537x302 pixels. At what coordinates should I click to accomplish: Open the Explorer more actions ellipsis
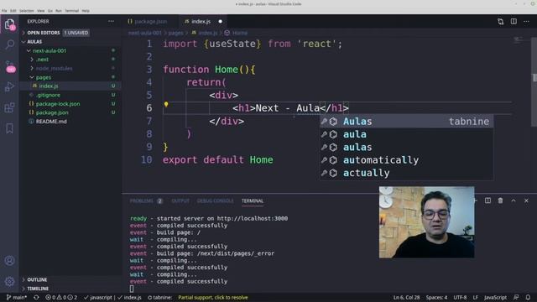(111, 21)
